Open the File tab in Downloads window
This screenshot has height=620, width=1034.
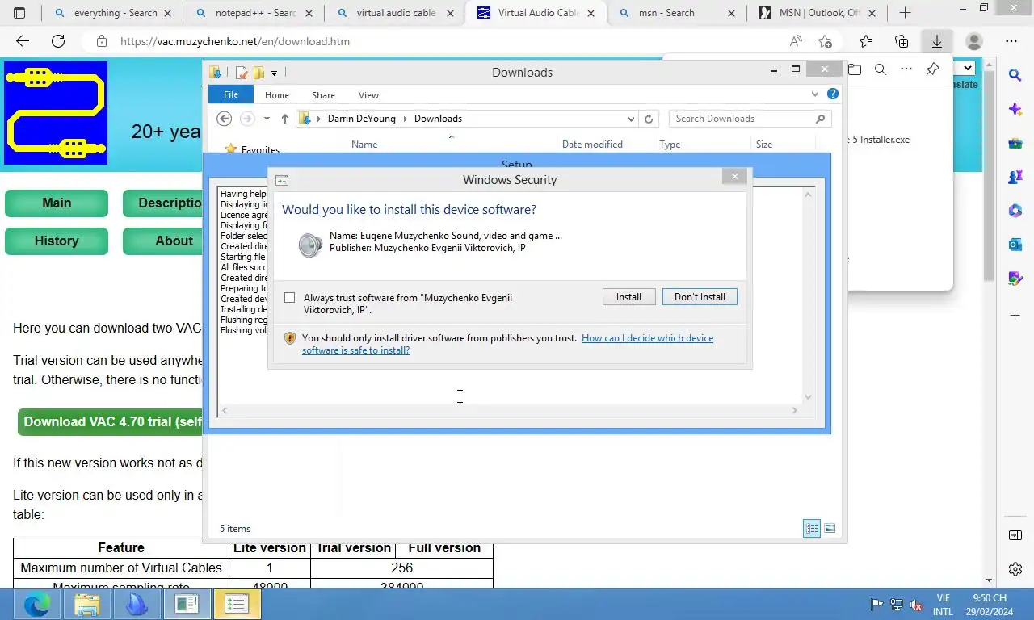(231, 94)
